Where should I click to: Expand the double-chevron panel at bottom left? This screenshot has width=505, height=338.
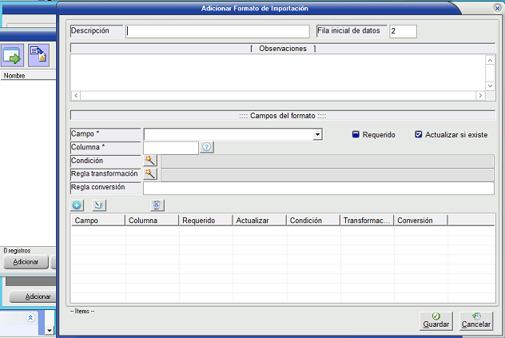coord(30,318)
